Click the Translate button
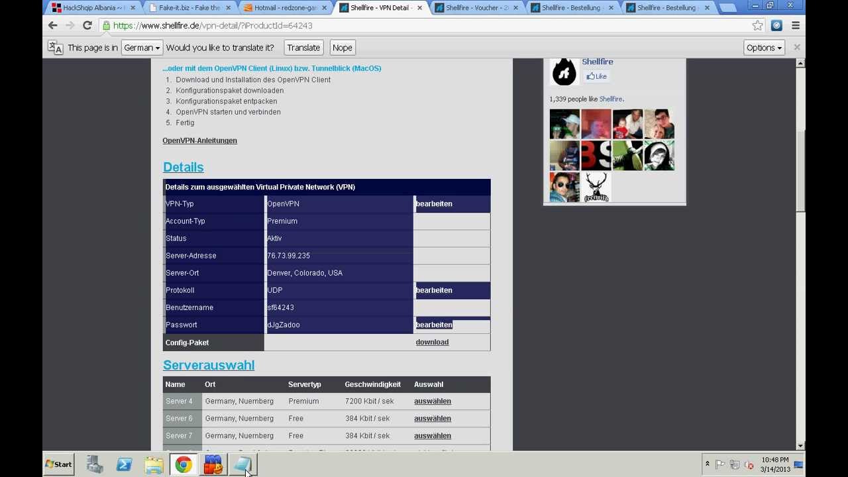 tap(303, 48)
